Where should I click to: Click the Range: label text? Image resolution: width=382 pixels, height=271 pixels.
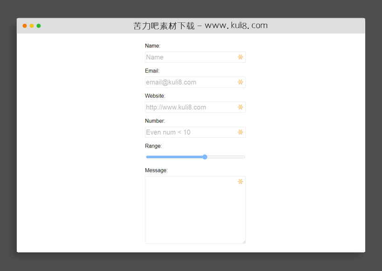pyautogui.click(x=153, y=146)
